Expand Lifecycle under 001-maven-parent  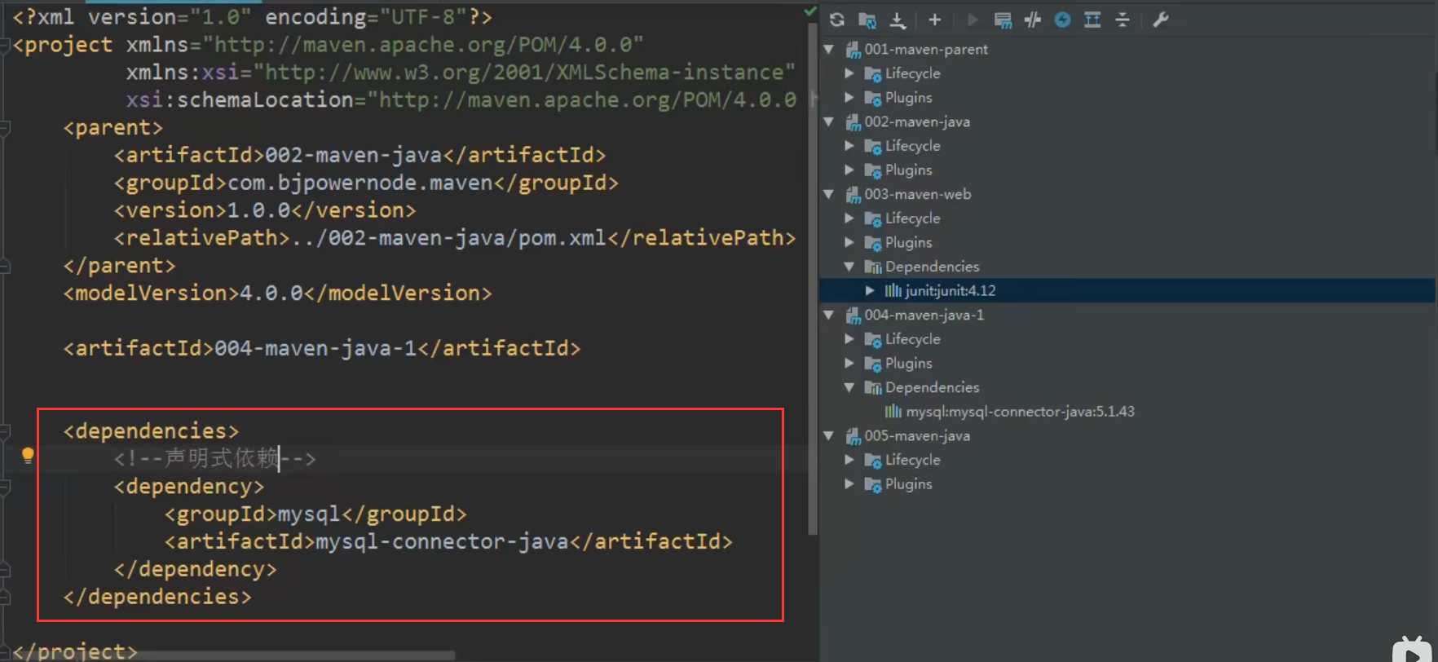click(849, 73)
